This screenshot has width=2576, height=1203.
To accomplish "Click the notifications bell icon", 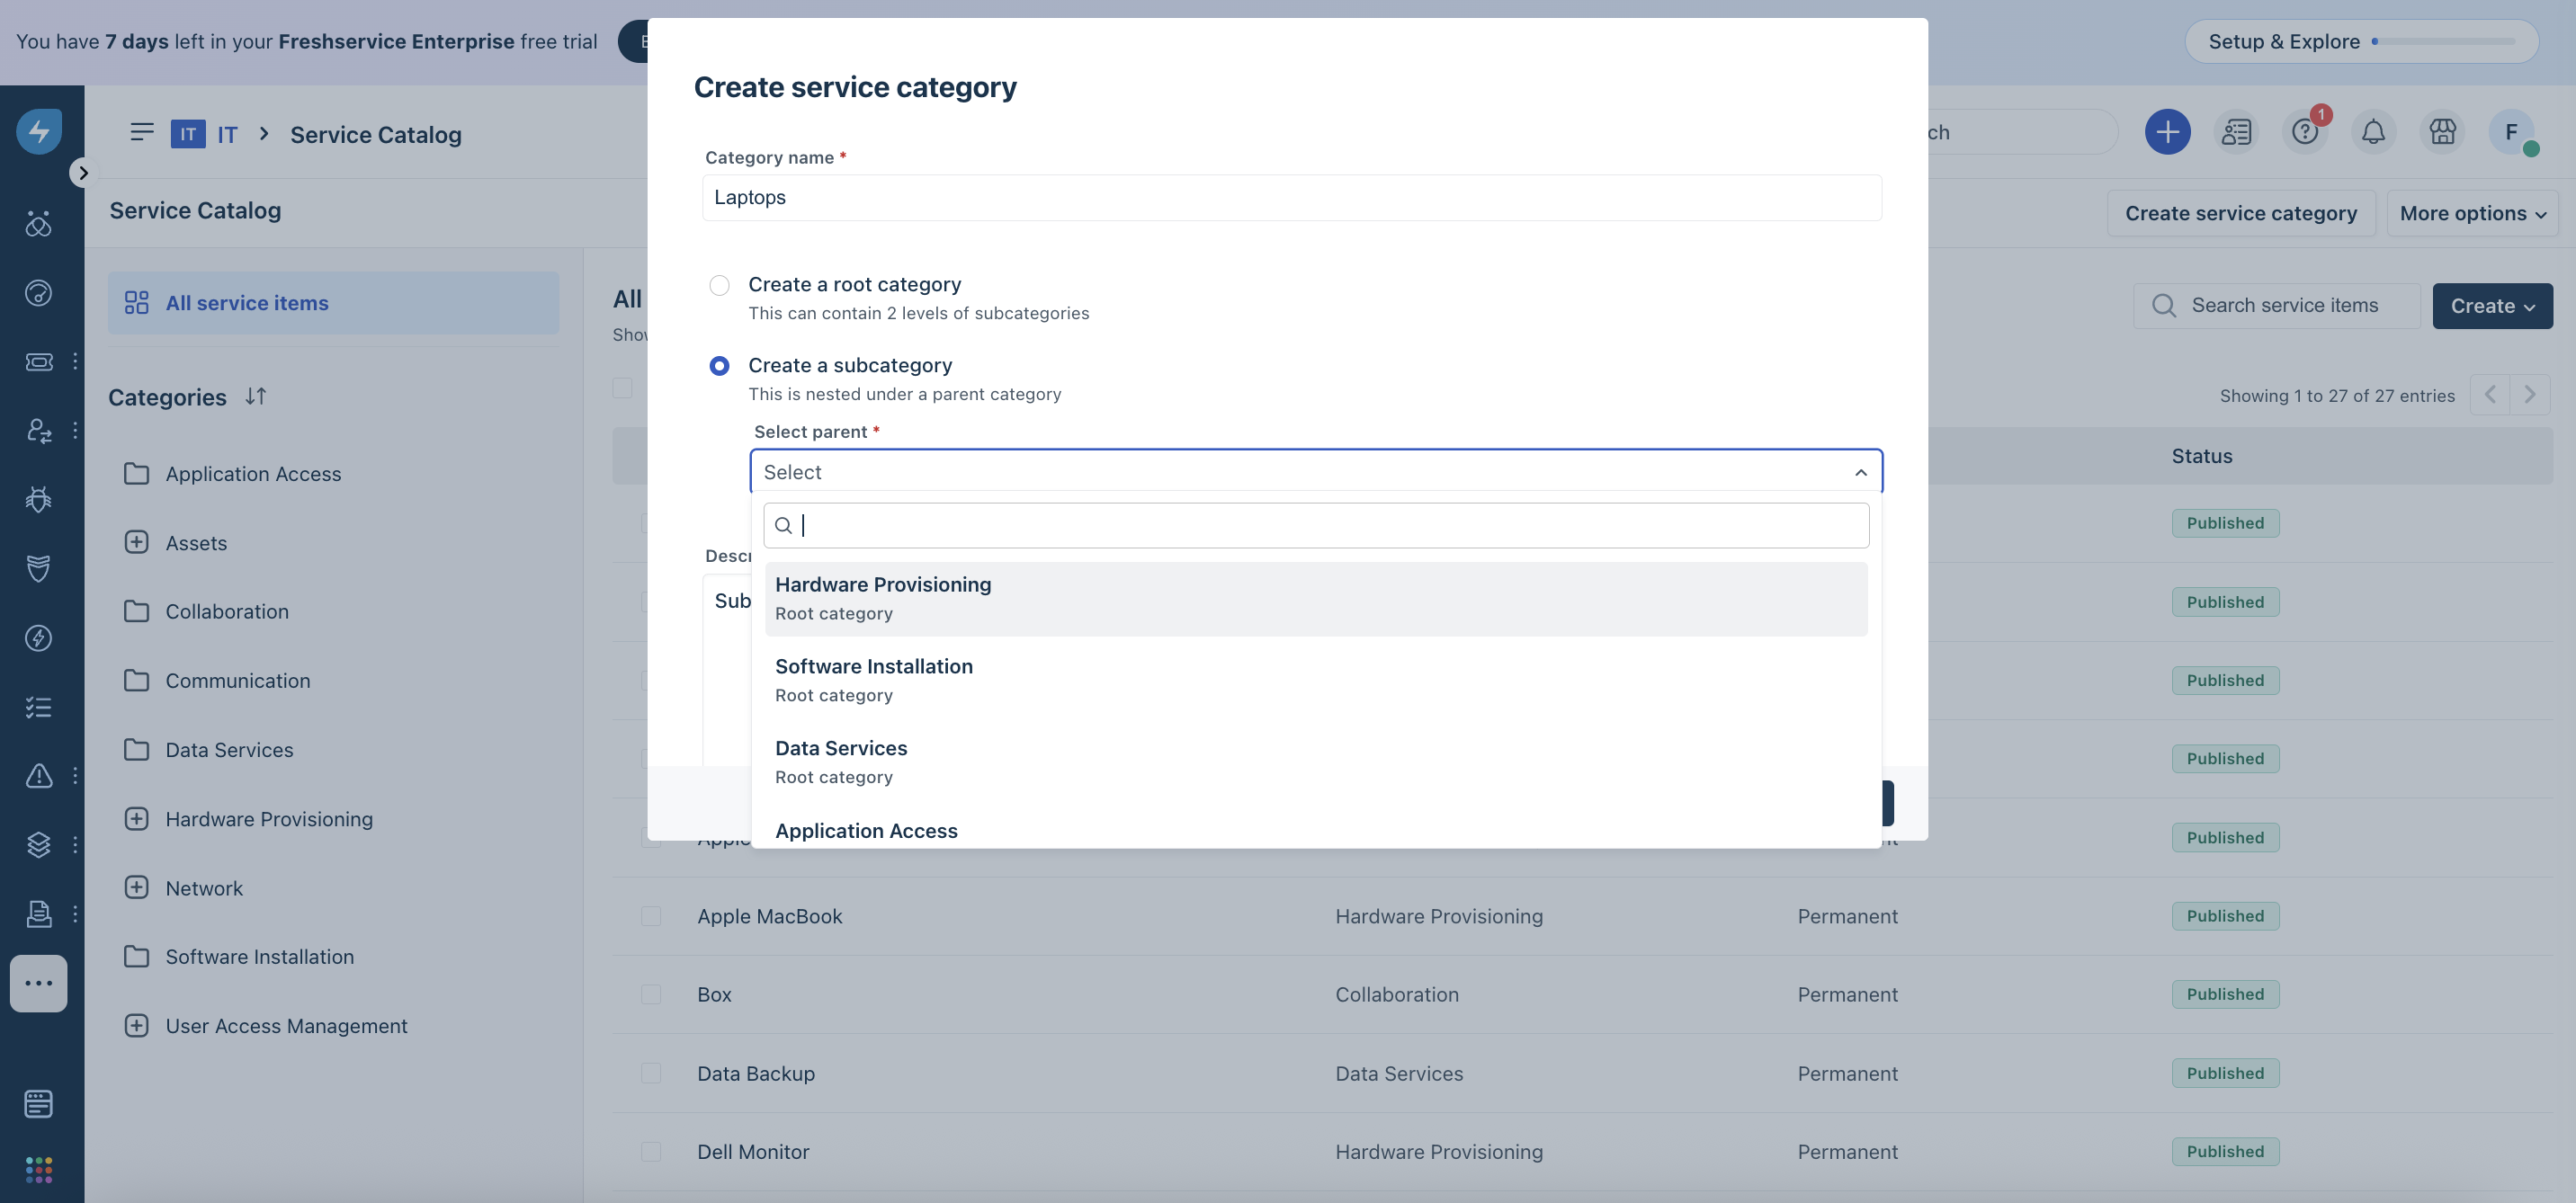I will (x=2373, y=132).
